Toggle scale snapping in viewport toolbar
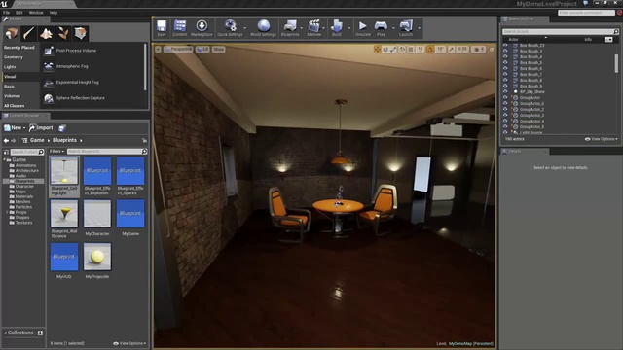 tap(452, 50)
